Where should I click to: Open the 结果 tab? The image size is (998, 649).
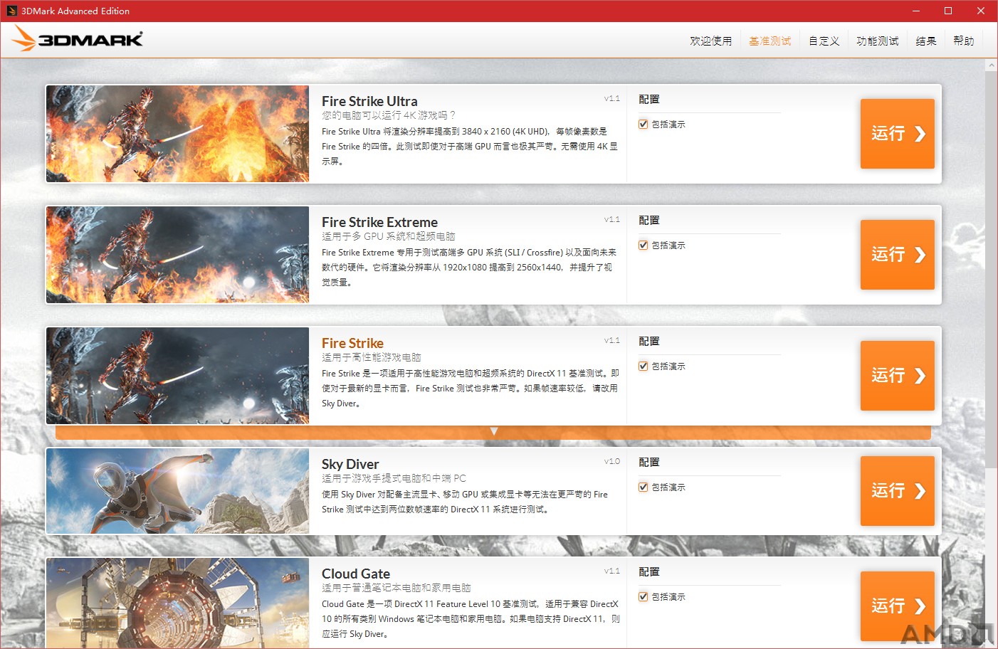[x=925, y=41]
